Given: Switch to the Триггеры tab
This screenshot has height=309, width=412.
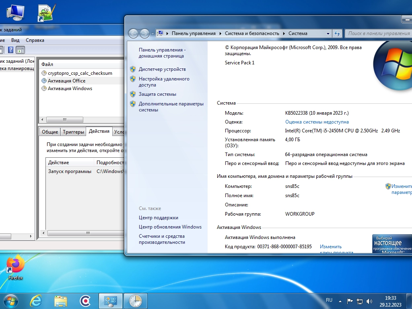Looking at the screenshot, I should tap(74, 132).
